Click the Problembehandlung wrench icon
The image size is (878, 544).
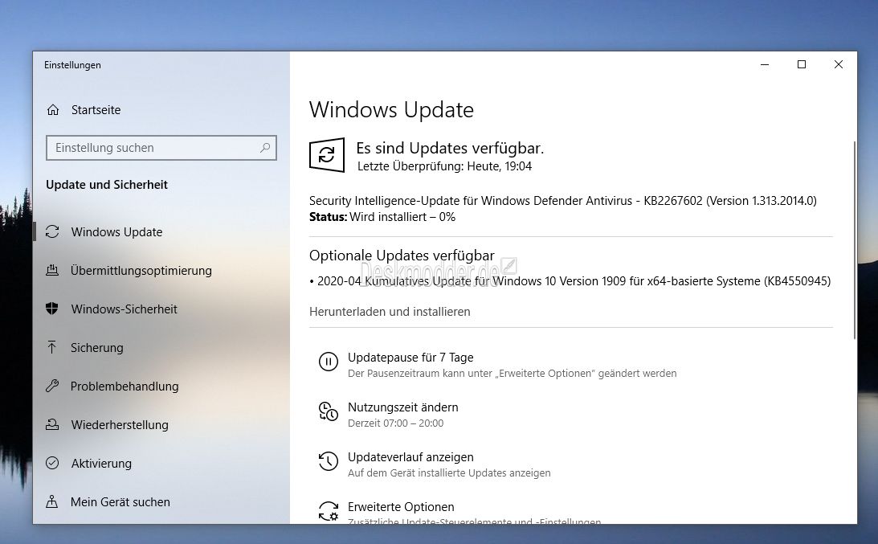(52, 386)
